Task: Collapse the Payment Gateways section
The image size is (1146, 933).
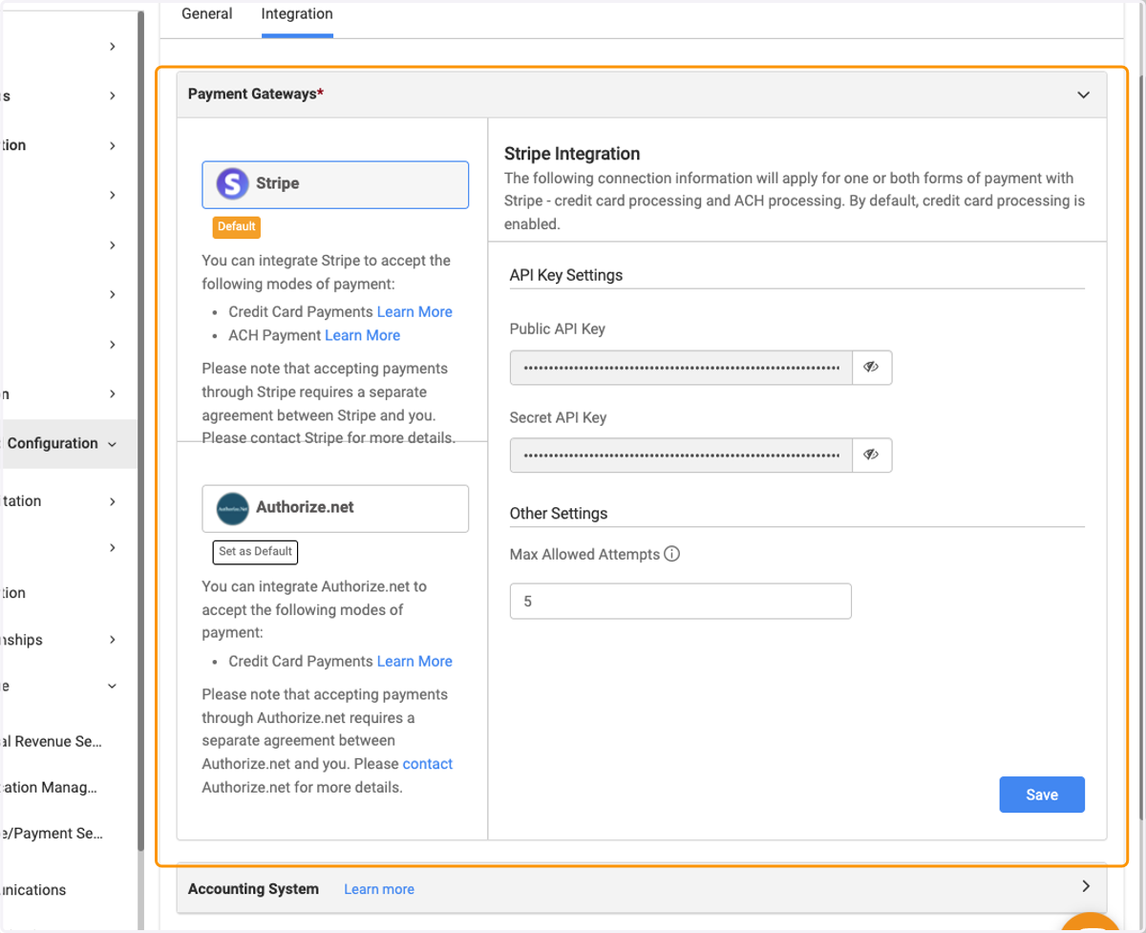Action: coord(1083,95)
